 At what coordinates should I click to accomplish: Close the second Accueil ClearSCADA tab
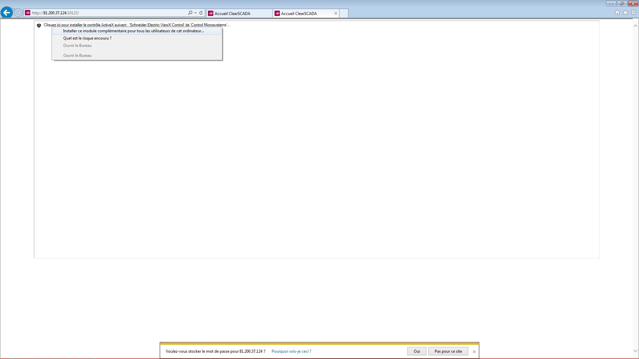click(336, 13)
